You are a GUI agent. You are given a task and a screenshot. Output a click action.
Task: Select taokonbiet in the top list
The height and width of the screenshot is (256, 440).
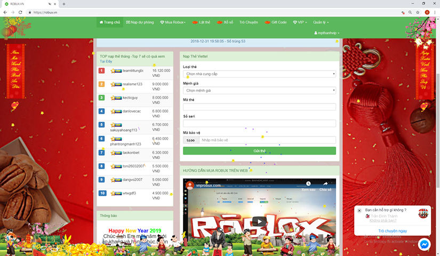(x=131, y=153)
